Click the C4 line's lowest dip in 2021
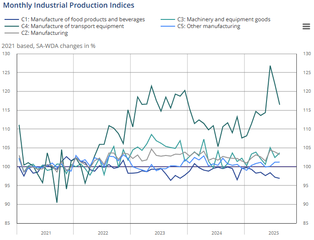 [x=57, y=202]
